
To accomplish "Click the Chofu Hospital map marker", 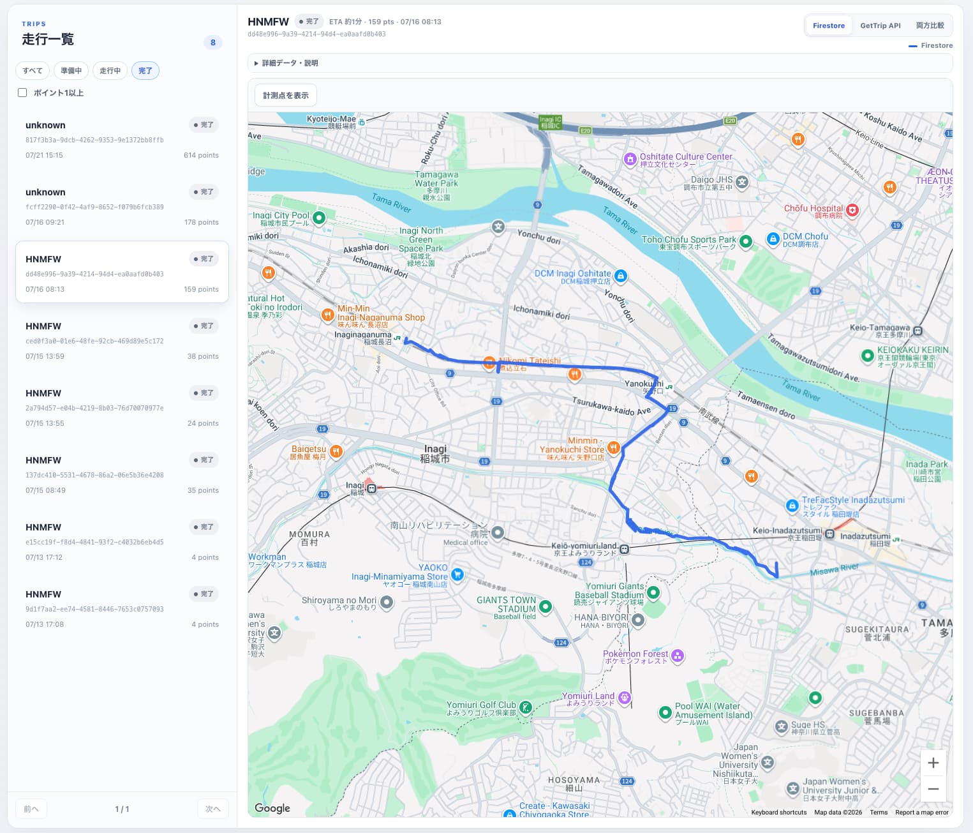I will pos(852,210).
